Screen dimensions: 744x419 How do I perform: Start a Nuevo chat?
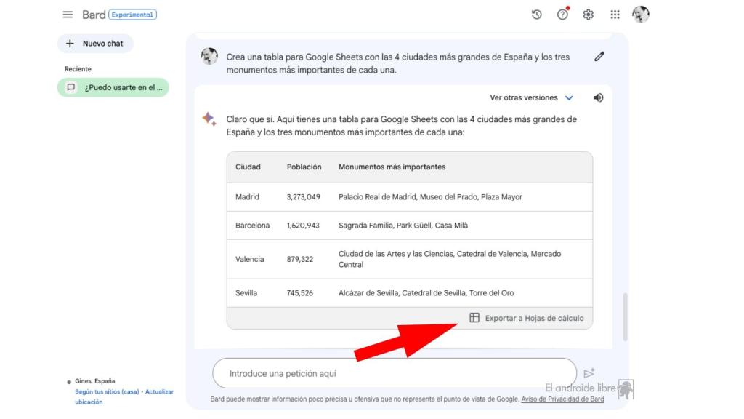tap(95, 43)
